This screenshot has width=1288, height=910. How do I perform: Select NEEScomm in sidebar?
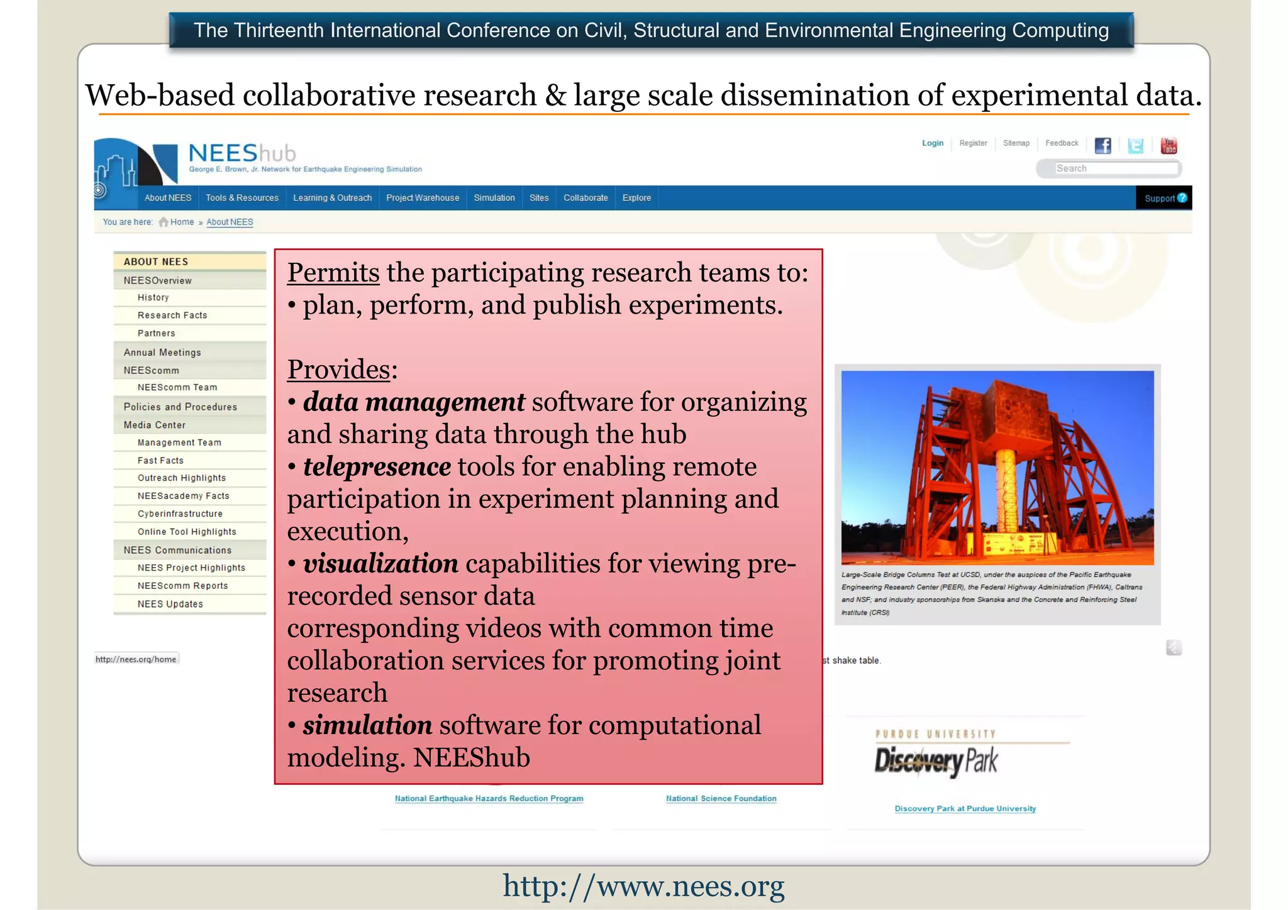(190, 370)
